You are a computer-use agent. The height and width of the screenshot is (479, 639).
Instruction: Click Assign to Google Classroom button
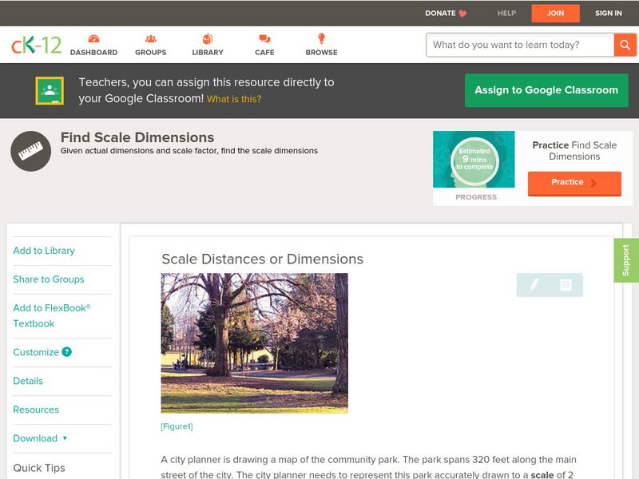click(x=546, y=90)
